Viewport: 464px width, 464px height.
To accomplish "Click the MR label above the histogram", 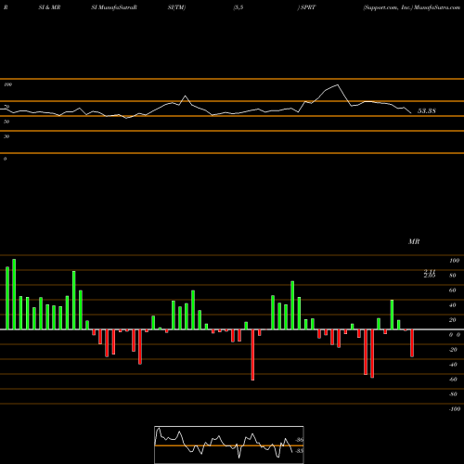I will coord(414,241).
